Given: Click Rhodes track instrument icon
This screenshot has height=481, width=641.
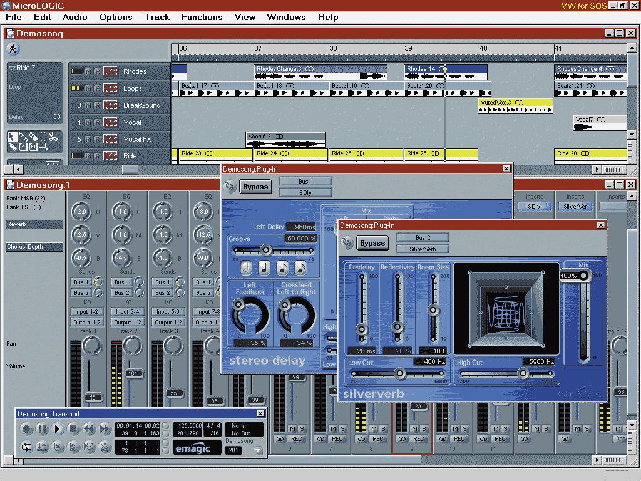Looking at the screenshot, I should [110, 71].
